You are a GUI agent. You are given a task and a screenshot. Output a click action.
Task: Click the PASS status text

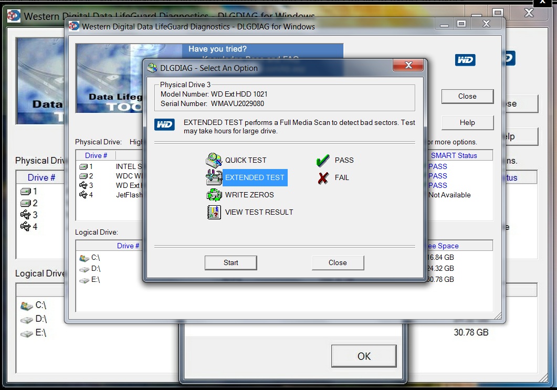344,160
